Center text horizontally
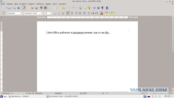 72,13
